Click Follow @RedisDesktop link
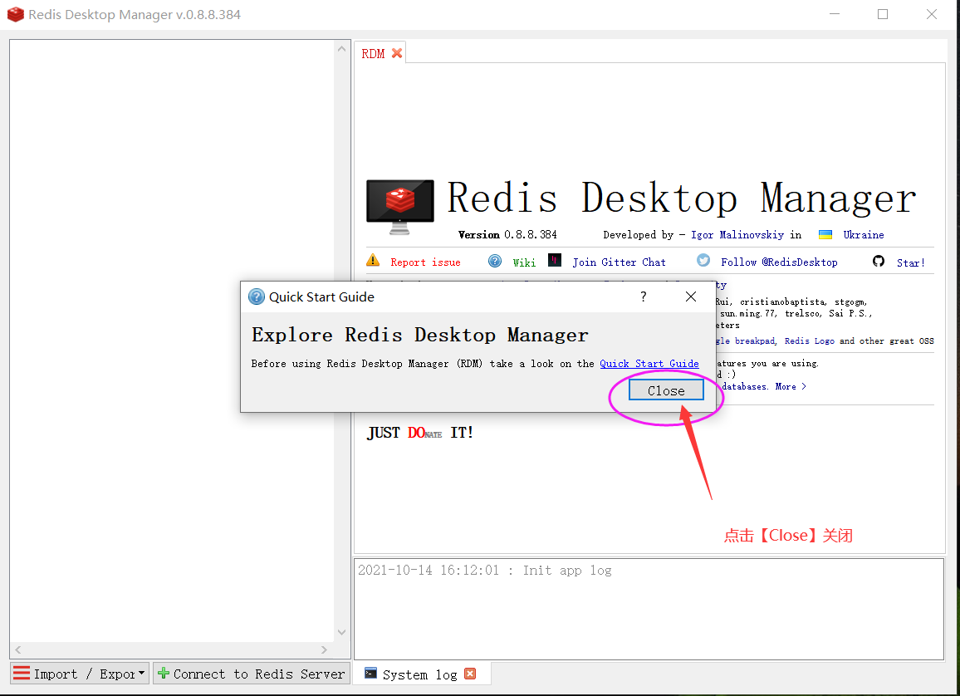 coord(779,262)
